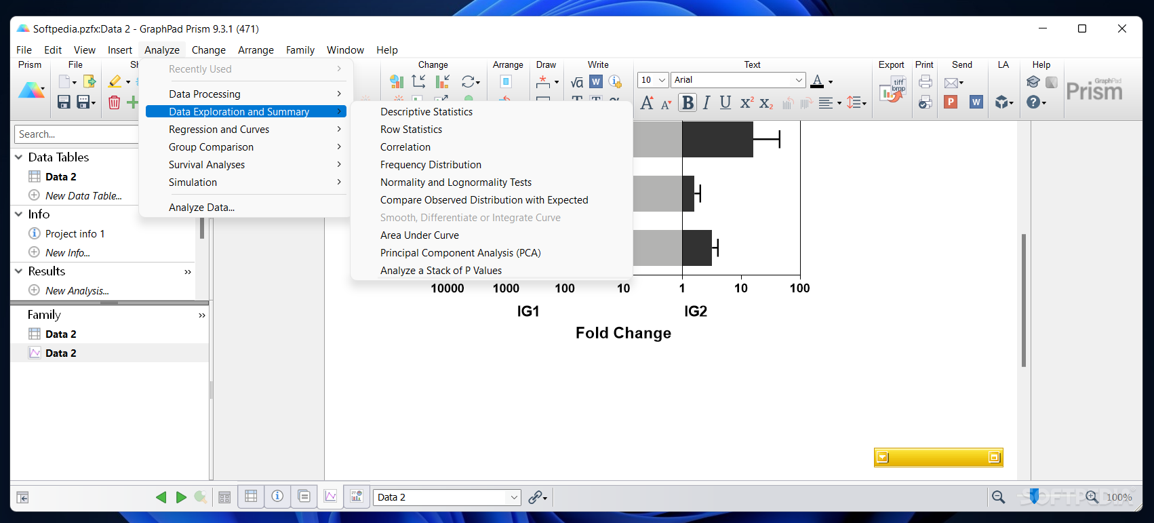Select Data 2 under Data Tables
The height and width of the screenshot is (523, 1154).
60,177
